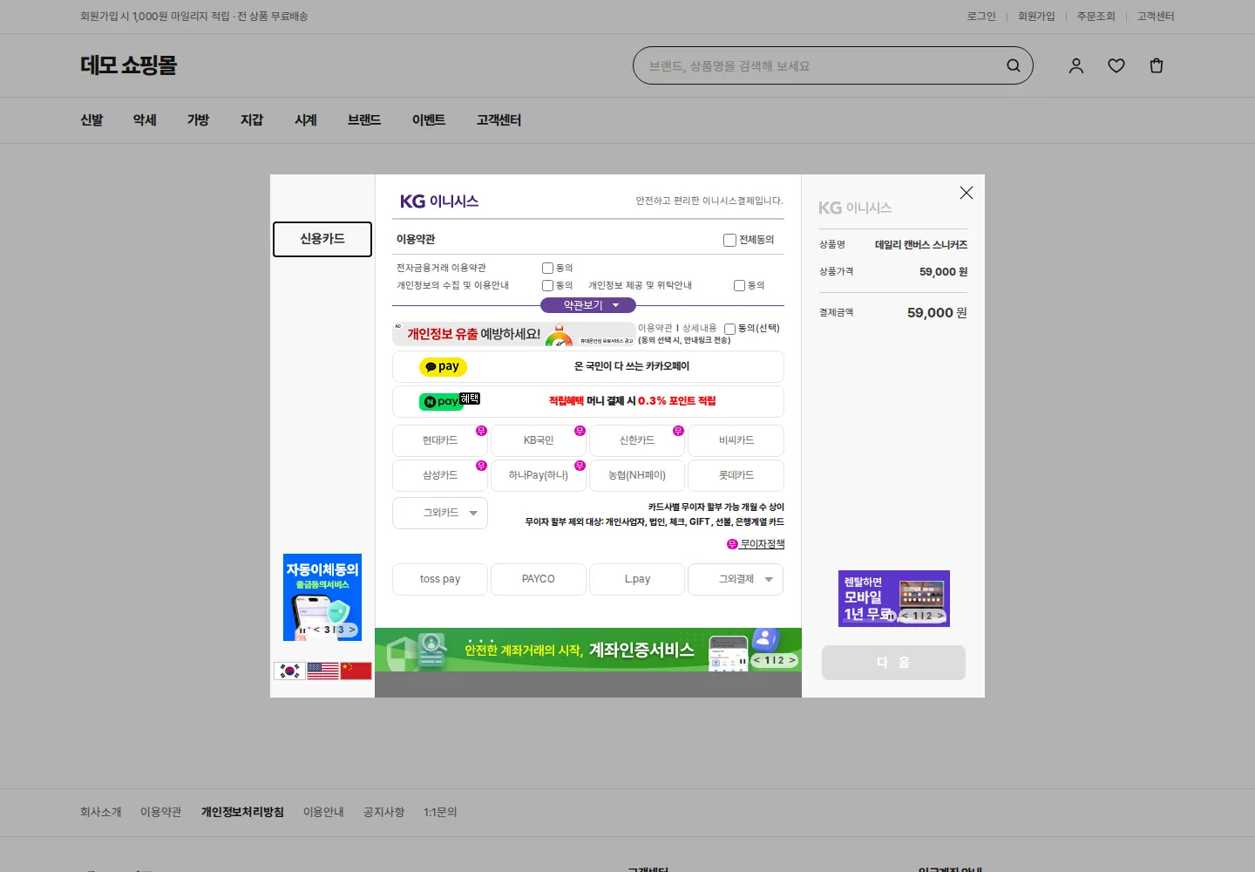The image size is (1255, 872).
Task: Go to next slide of blue auto-transfer banner
Action: click(352, 630)
